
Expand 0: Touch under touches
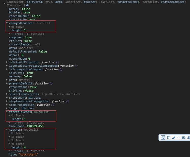coord(9,133)
